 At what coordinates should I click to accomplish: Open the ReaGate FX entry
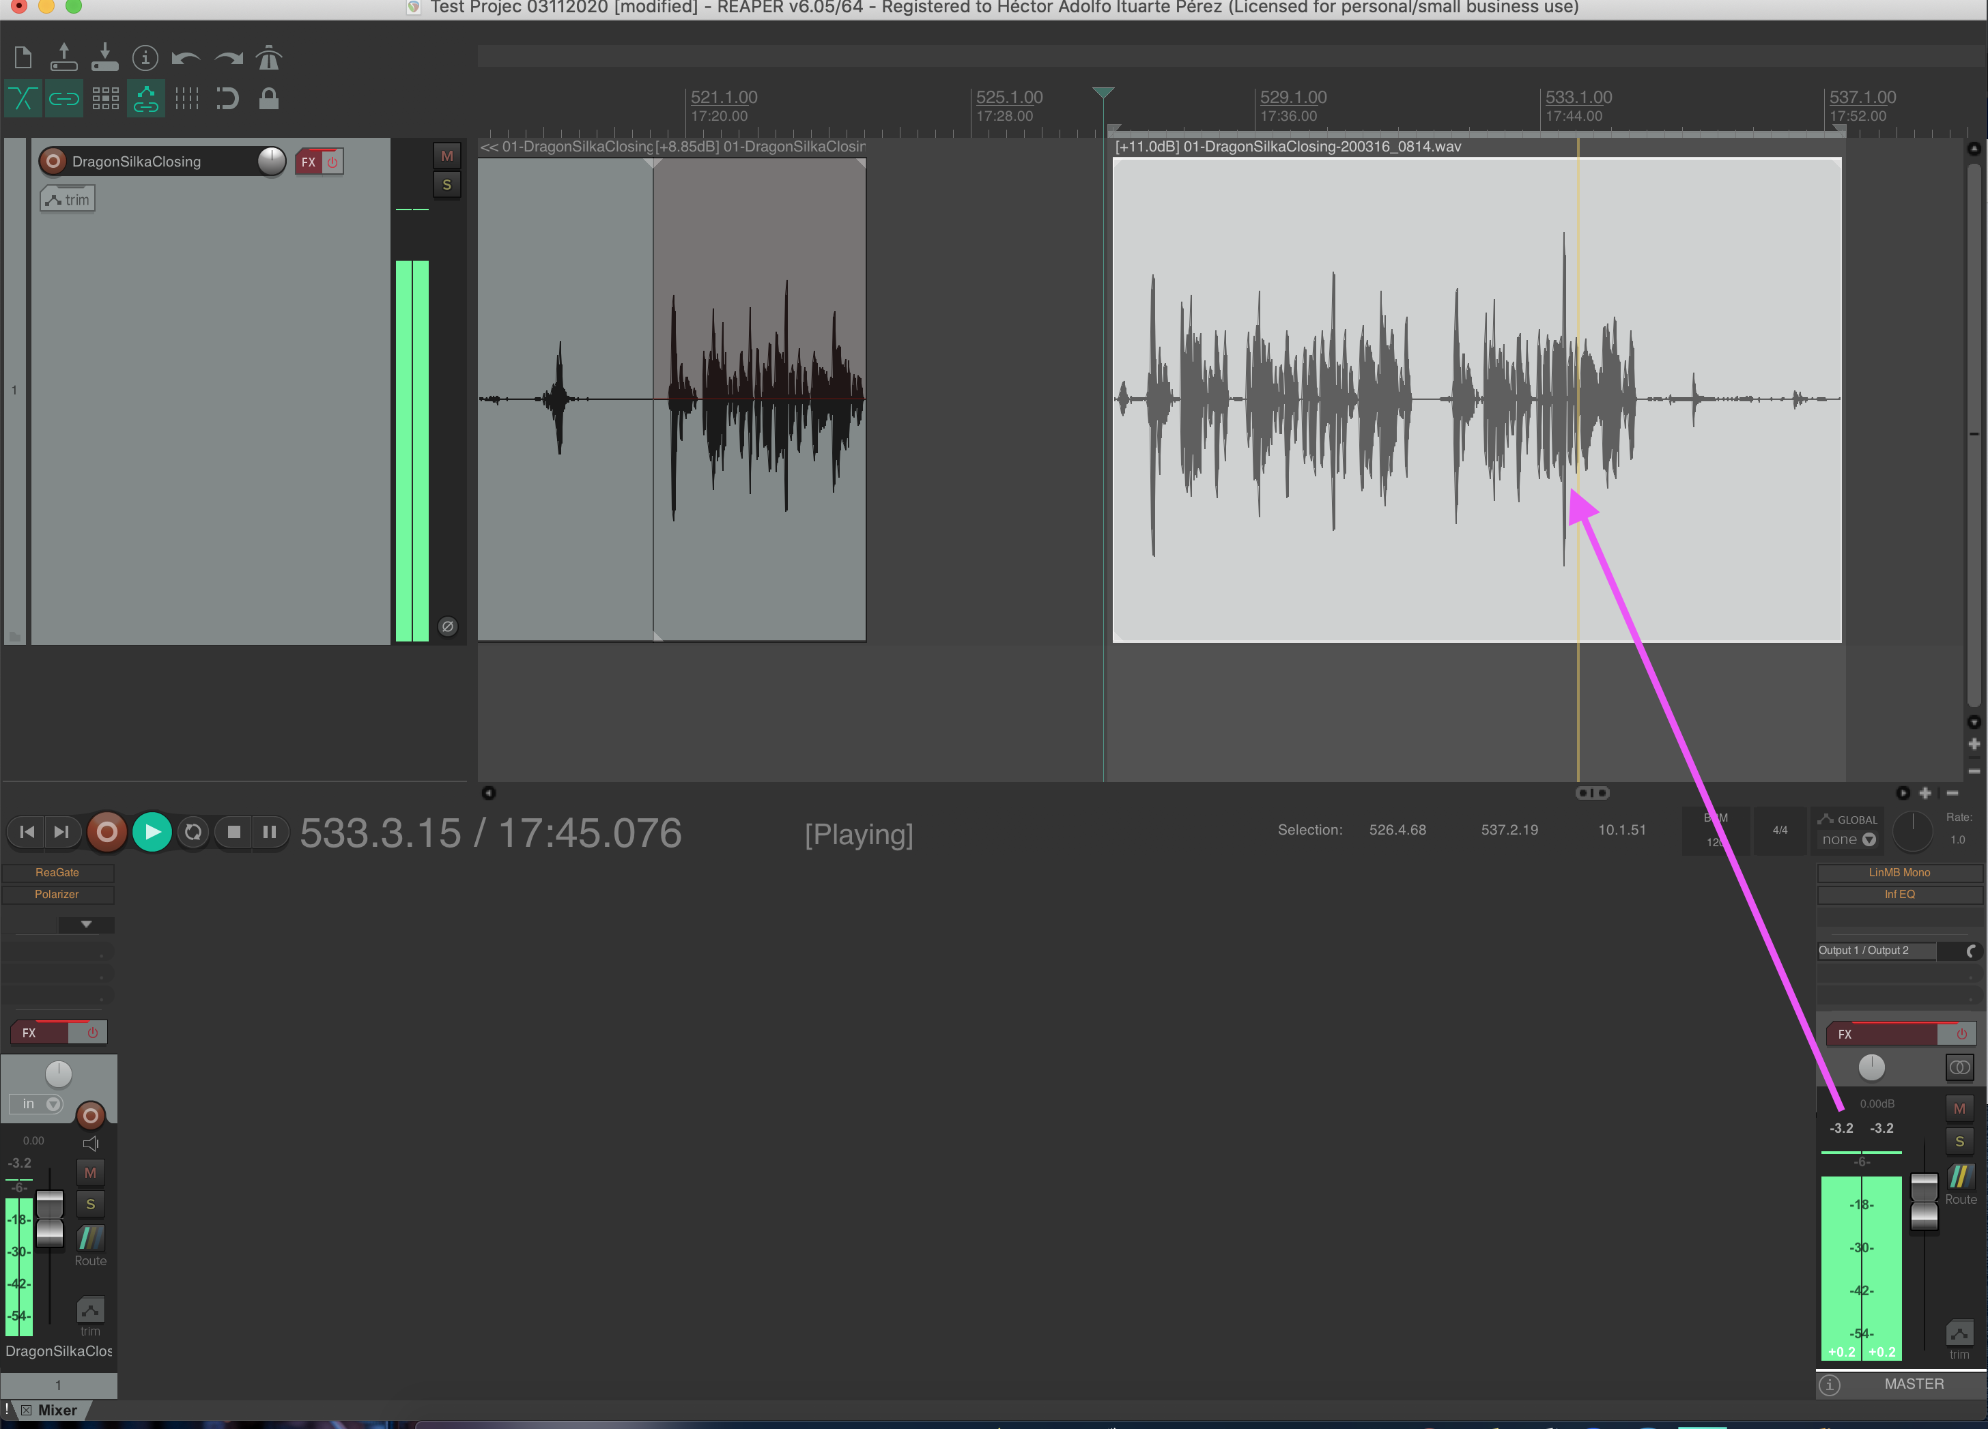click(57, 873)
